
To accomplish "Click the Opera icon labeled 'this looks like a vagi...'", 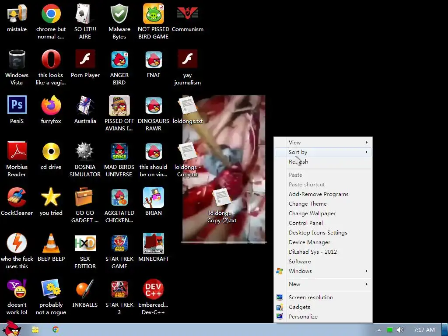I will [x=51, y=59].
